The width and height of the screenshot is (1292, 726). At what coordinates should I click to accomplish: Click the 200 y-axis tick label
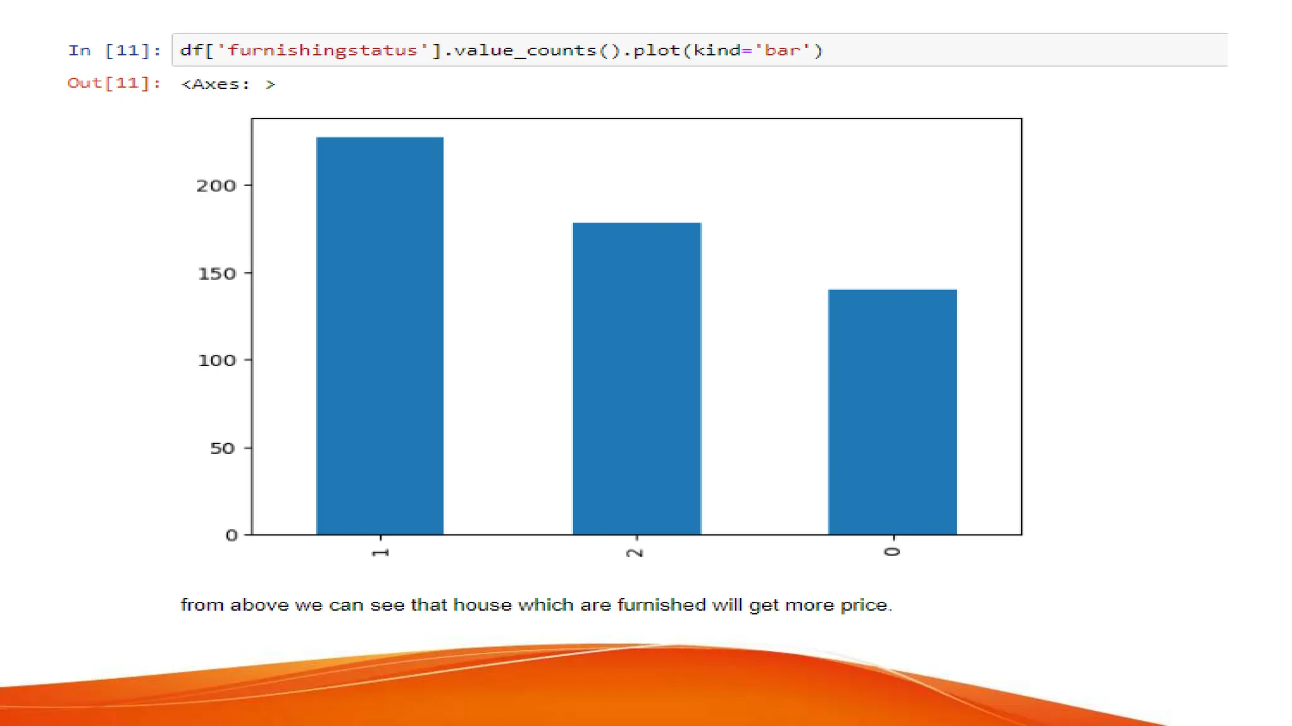pos(216,186)
